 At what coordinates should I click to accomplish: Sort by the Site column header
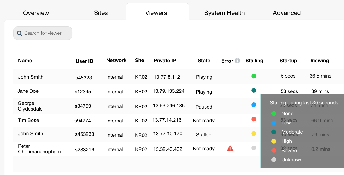(x=139, y=60)
